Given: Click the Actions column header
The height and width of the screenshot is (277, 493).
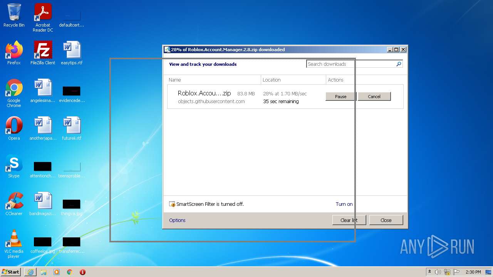Looking at the screenshot, I should pos(365,80).
